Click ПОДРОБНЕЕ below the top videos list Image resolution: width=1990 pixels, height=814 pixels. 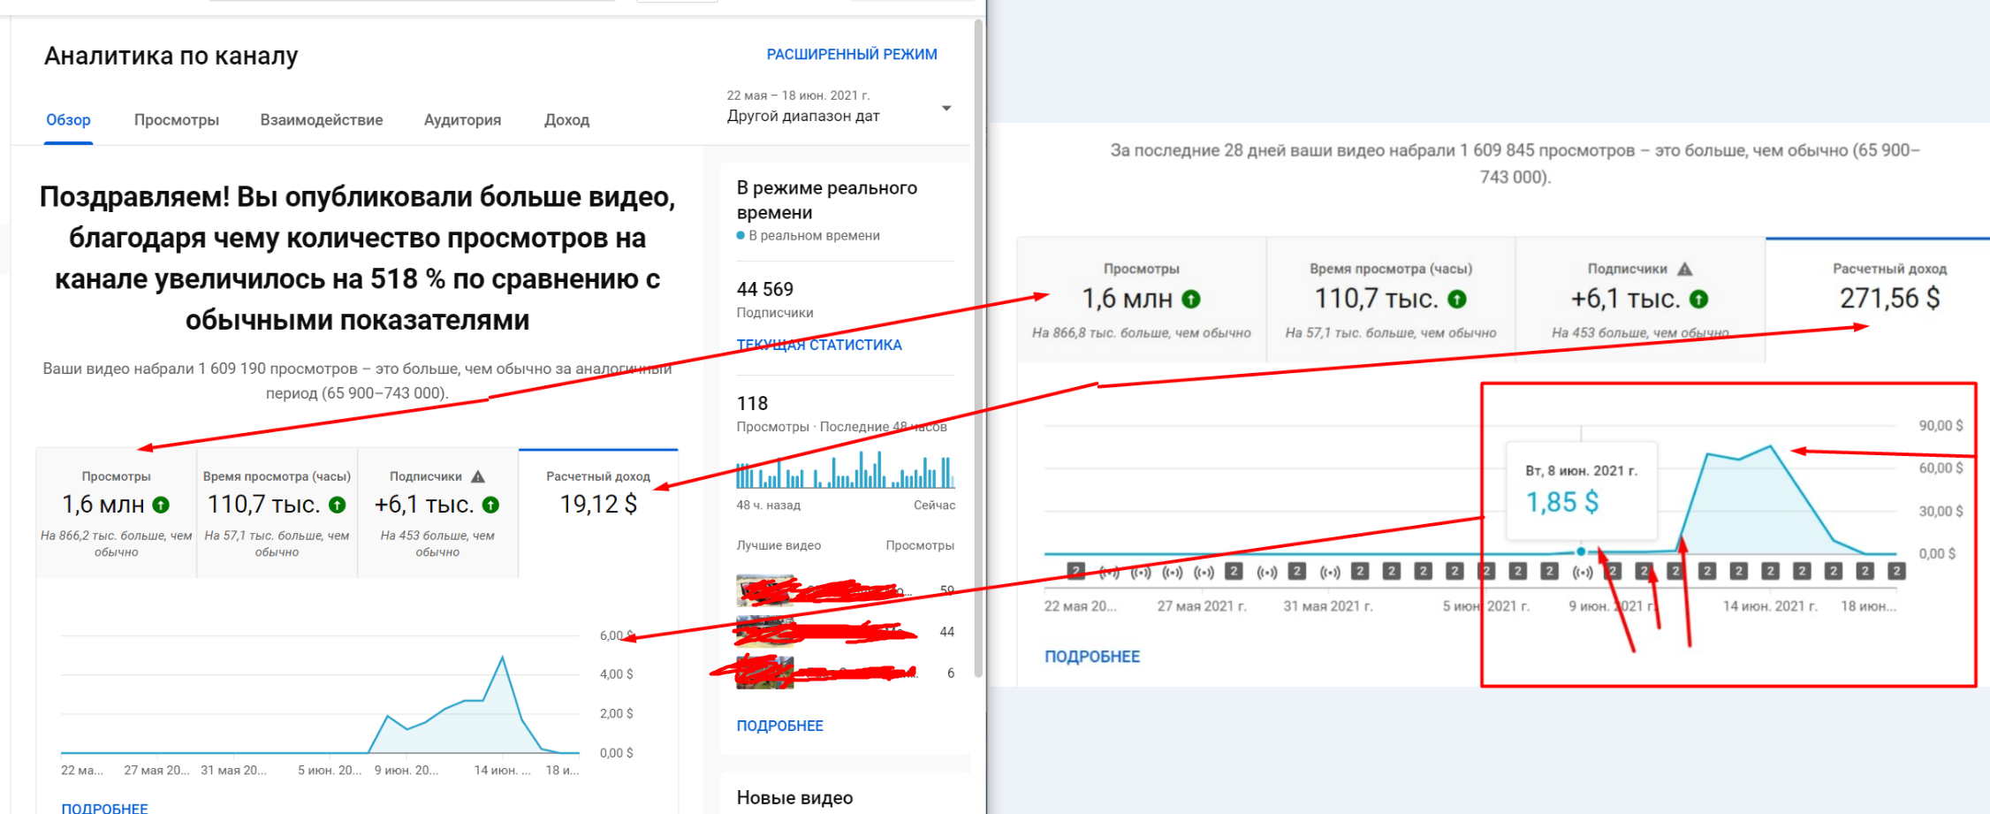[779, 726]
